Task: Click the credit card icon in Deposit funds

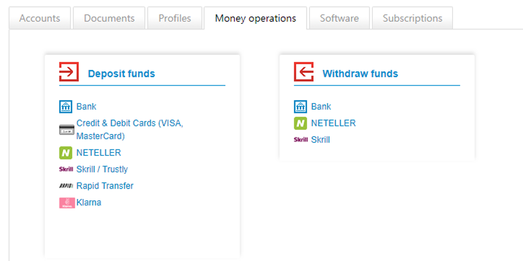Action: point(67,130)
